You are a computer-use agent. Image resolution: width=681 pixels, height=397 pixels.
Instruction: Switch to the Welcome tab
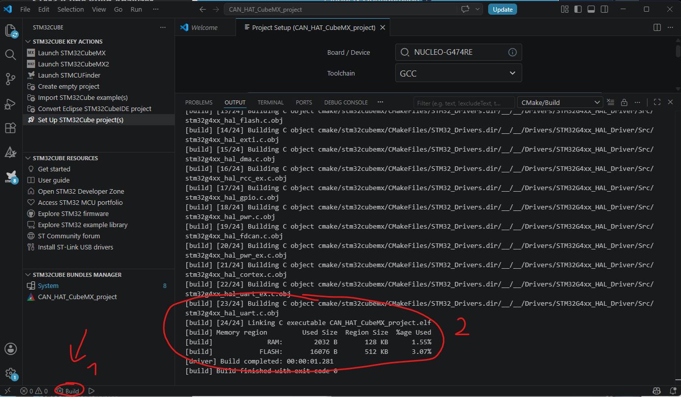click(205, 27)
